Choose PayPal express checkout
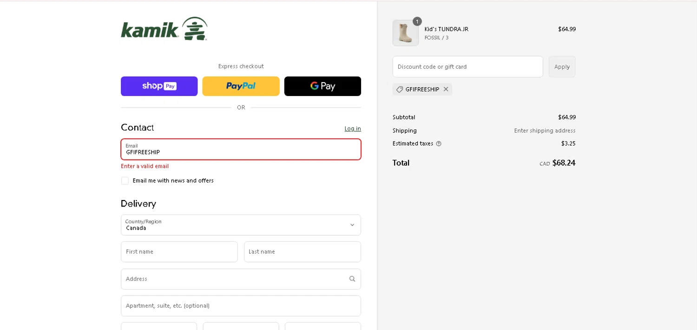 (x=241, y=86)
